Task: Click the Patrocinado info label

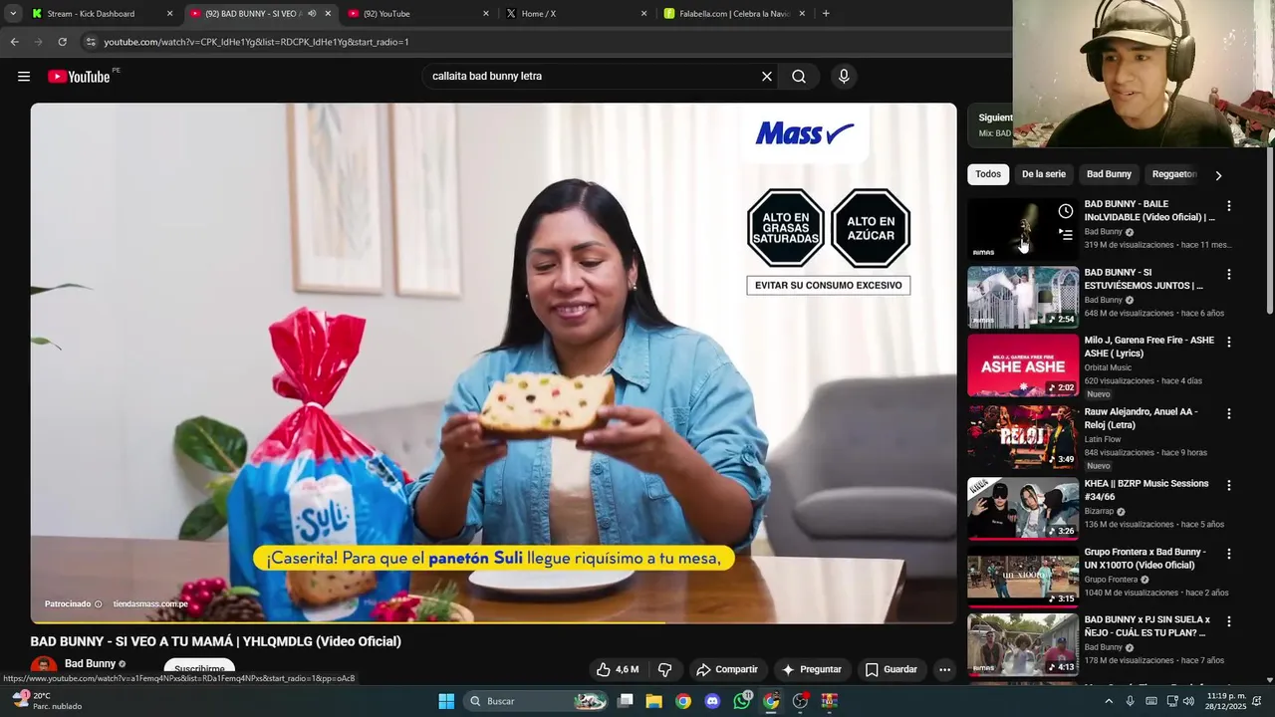Action: [x=73, y=603]
